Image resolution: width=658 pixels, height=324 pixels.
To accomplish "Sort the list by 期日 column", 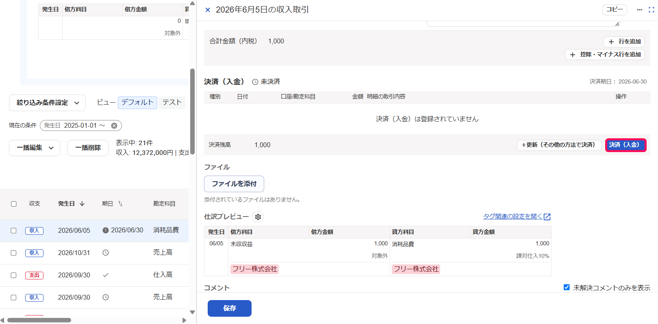I will pyautogui.click(x=120, y=204).
